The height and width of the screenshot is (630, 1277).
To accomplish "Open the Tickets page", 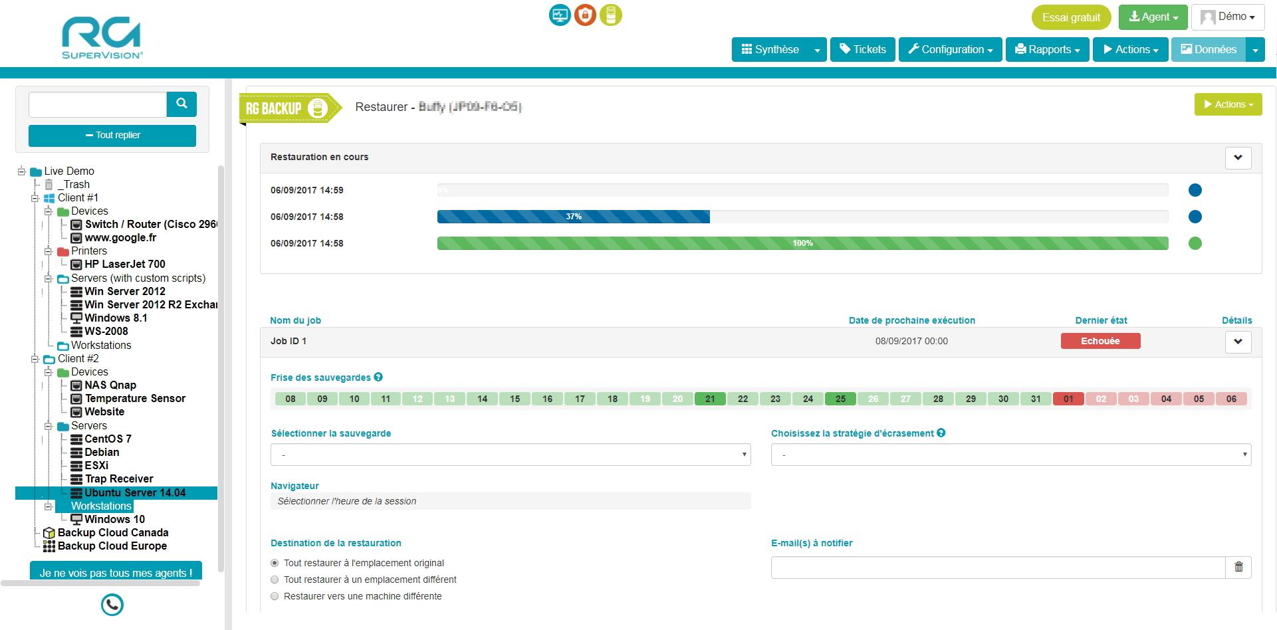I will click(863, 50).
